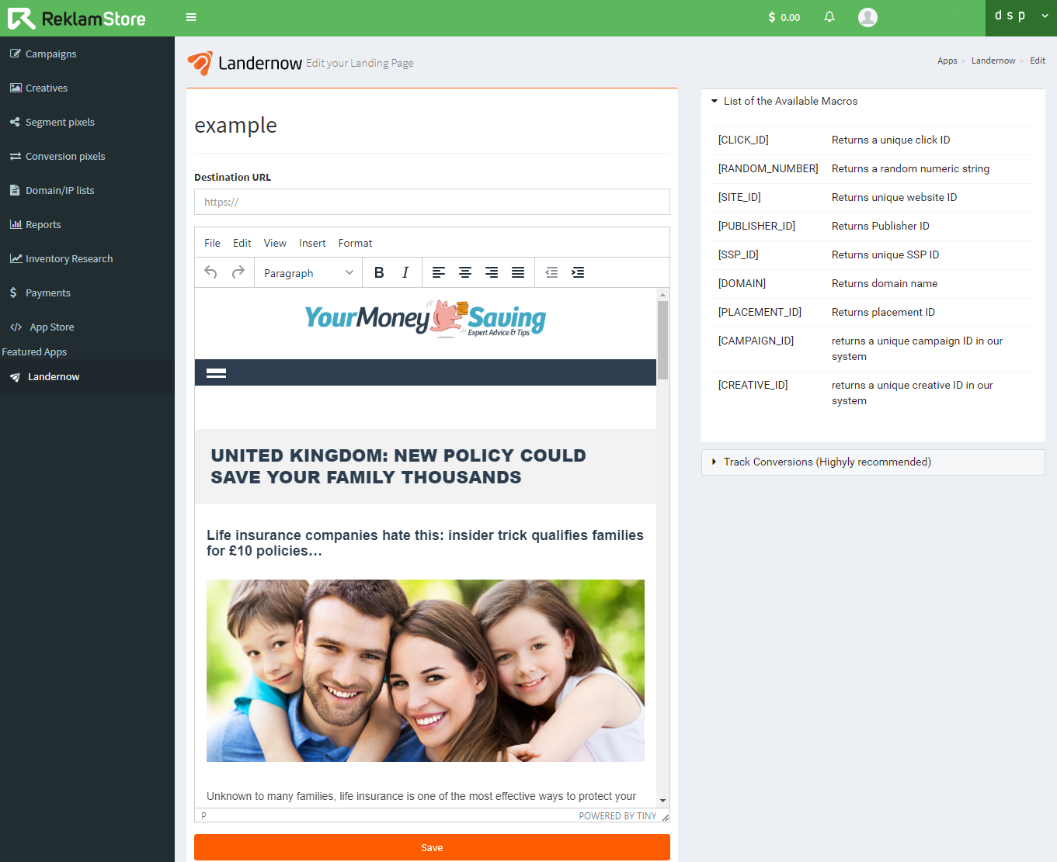Undo the last edit

point(211,272)
